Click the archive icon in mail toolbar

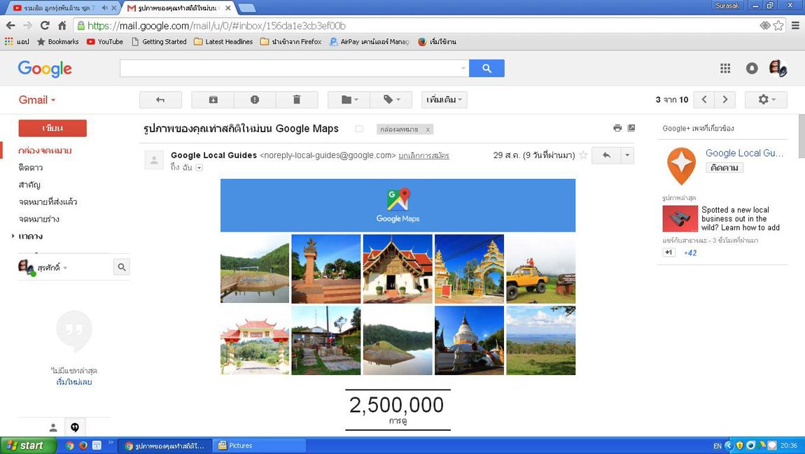click(x=213, y=100)
